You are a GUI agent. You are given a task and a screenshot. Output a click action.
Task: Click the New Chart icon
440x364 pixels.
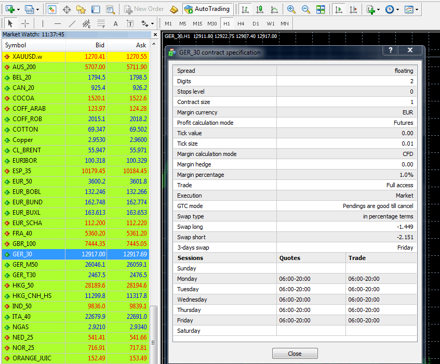pyautogui.click(x=10, y=9)
